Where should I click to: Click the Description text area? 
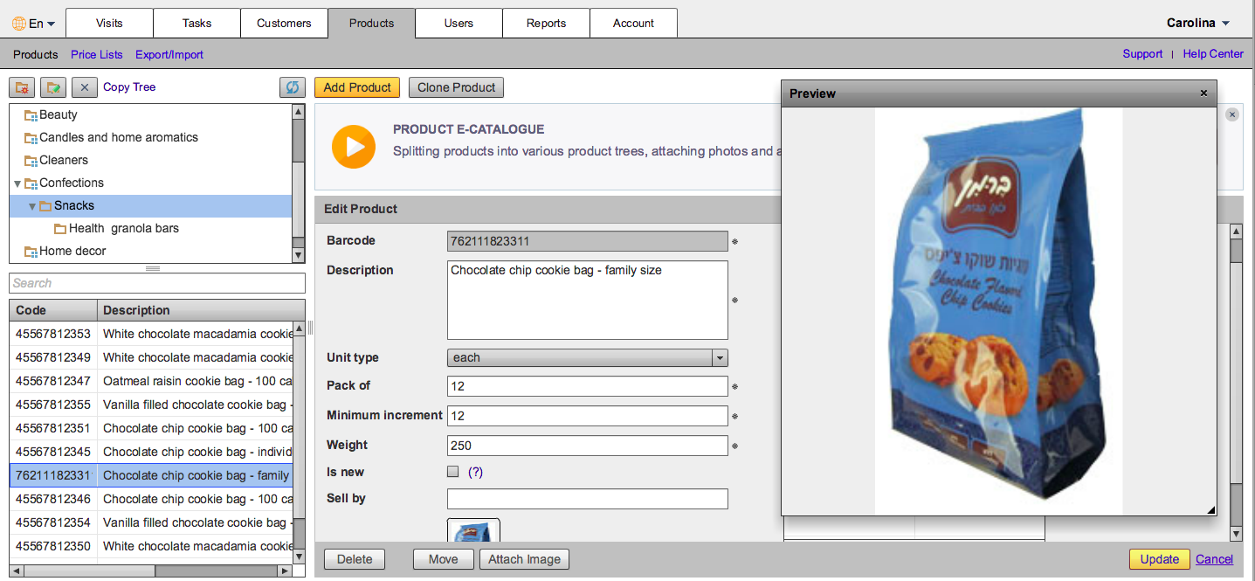(x=587, y=300)
